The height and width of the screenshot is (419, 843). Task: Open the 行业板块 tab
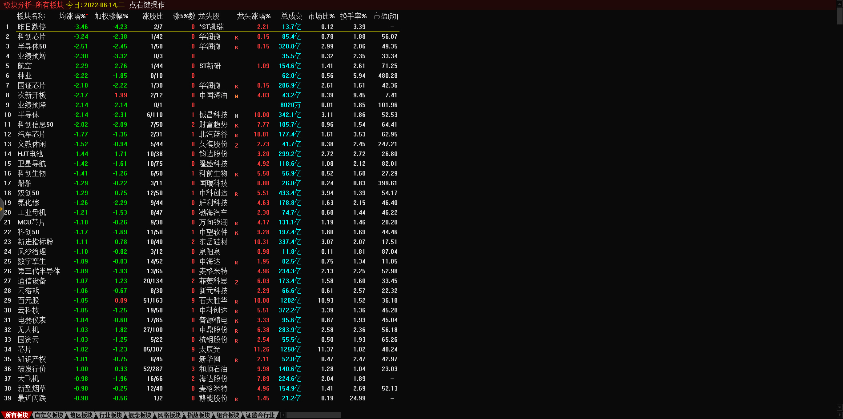[x=110, y=415]
